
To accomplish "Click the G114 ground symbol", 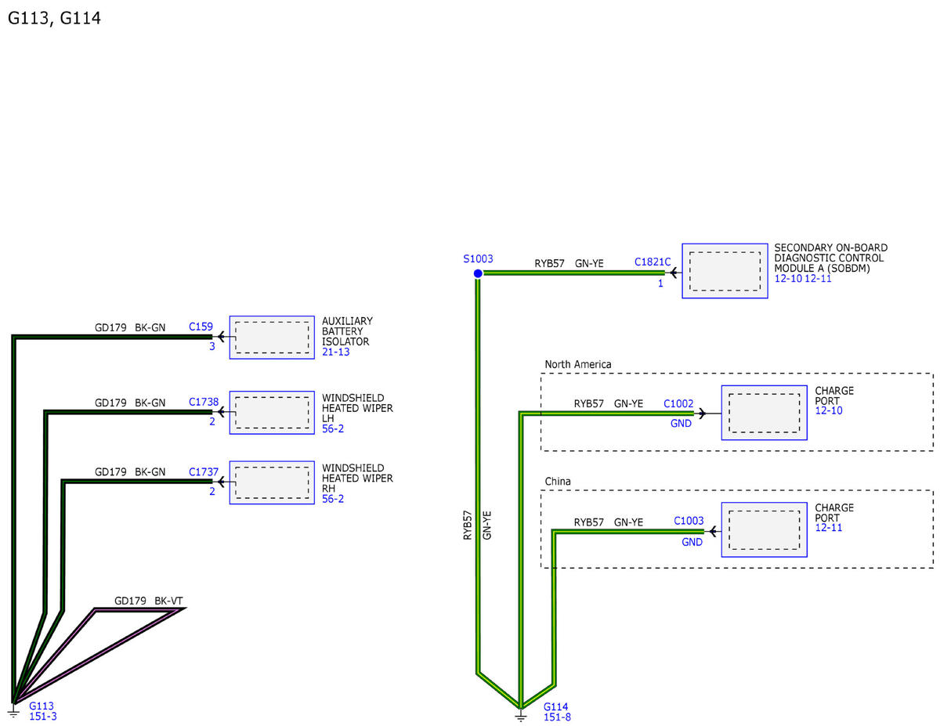I will (520, 713).
